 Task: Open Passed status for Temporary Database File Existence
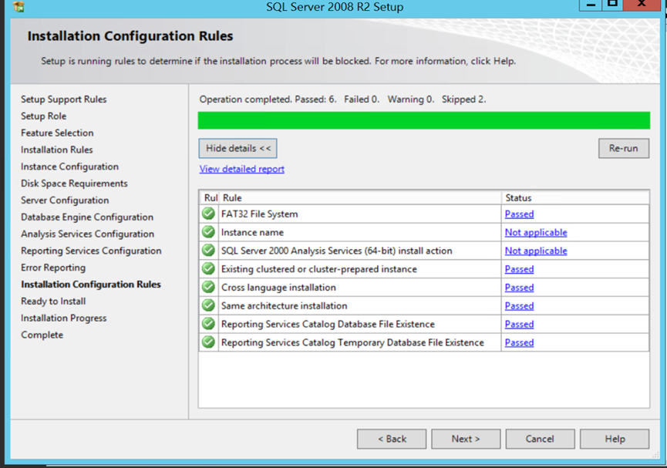click(519, 342)
